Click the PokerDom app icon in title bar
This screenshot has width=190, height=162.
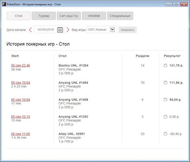click(x=4, y=4)
